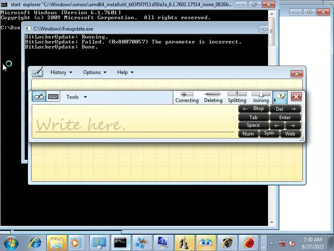Switch to the touch keyboard mode icon
This screenshot has width=334, height=251.
point(53,97)
